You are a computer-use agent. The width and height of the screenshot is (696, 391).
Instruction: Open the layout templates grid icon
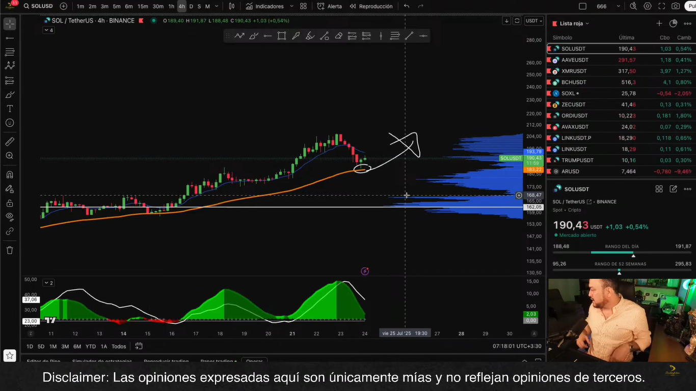point(303,6)
